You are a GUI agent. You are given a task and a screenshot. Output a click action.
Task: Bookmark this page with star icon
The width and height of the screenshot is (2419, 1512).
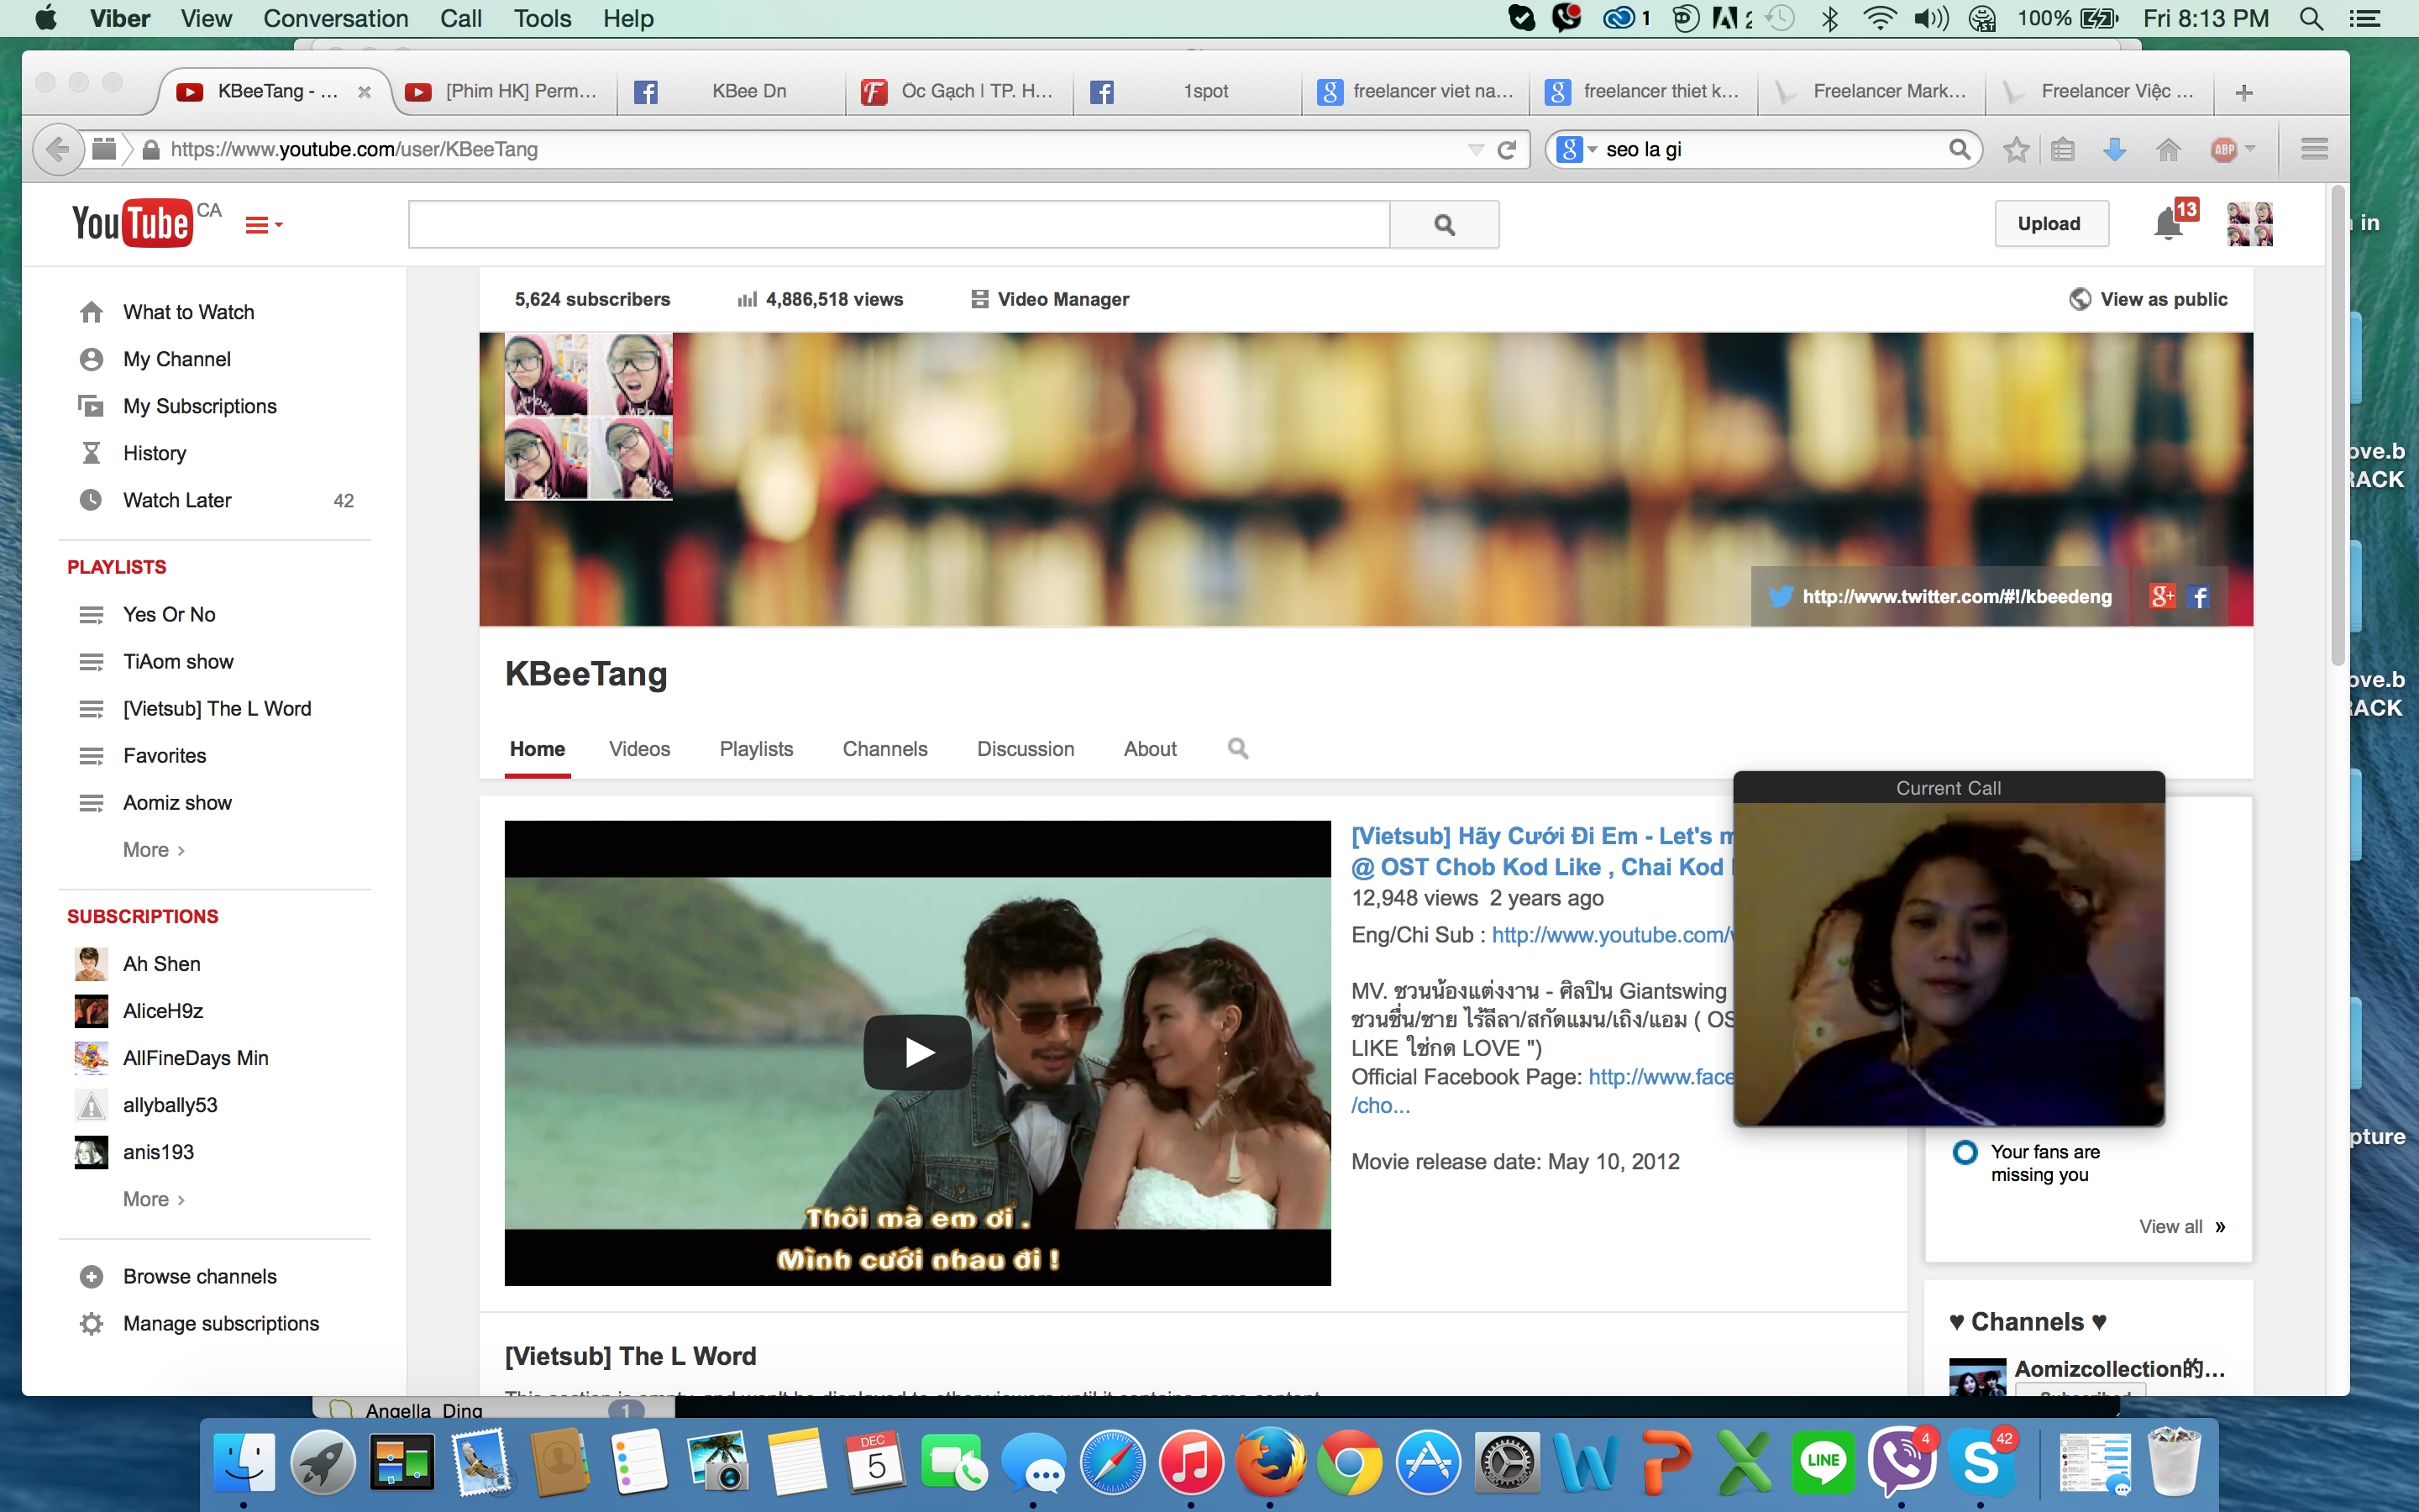(x=2016, y=149)
